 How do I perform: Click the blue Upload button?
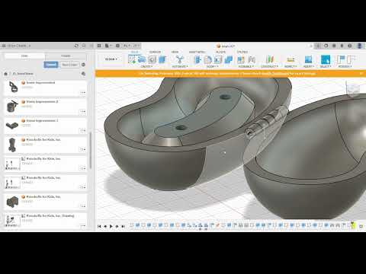51,65
